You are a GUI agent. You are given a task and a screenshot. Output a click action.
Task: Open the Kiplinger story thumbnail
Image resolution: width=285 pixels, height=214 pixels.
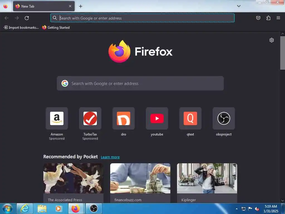(x=207, y=178)
